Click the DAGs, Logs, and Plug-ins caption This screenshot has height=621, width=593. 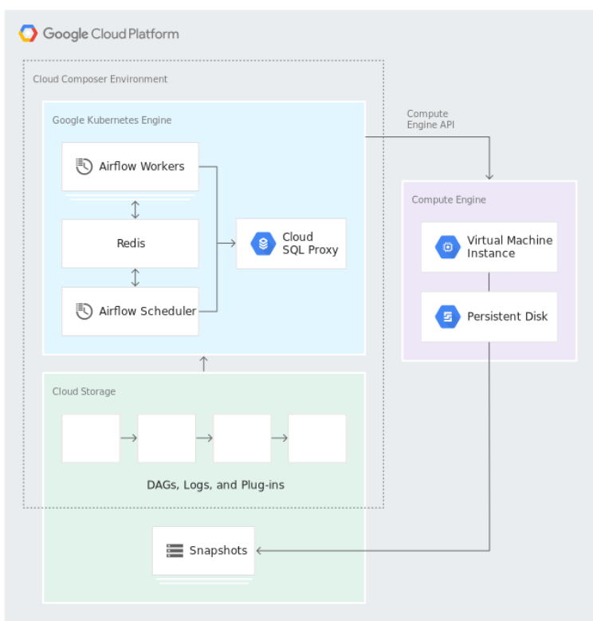pos(216,485)
